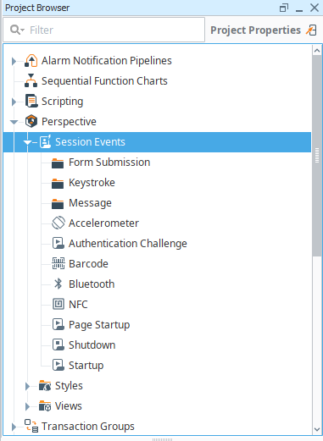Expand the Views folder
The width and height of the screenshot is (323, 441).
point(27,406)
